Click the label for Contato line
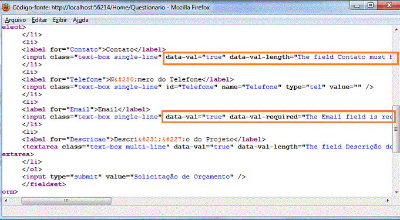 coord(94,49)
